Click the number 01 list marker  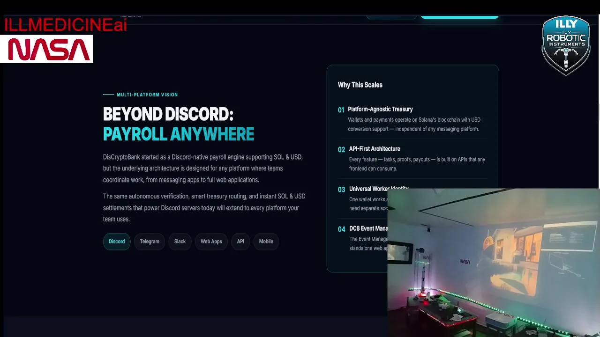pos(341,110)
